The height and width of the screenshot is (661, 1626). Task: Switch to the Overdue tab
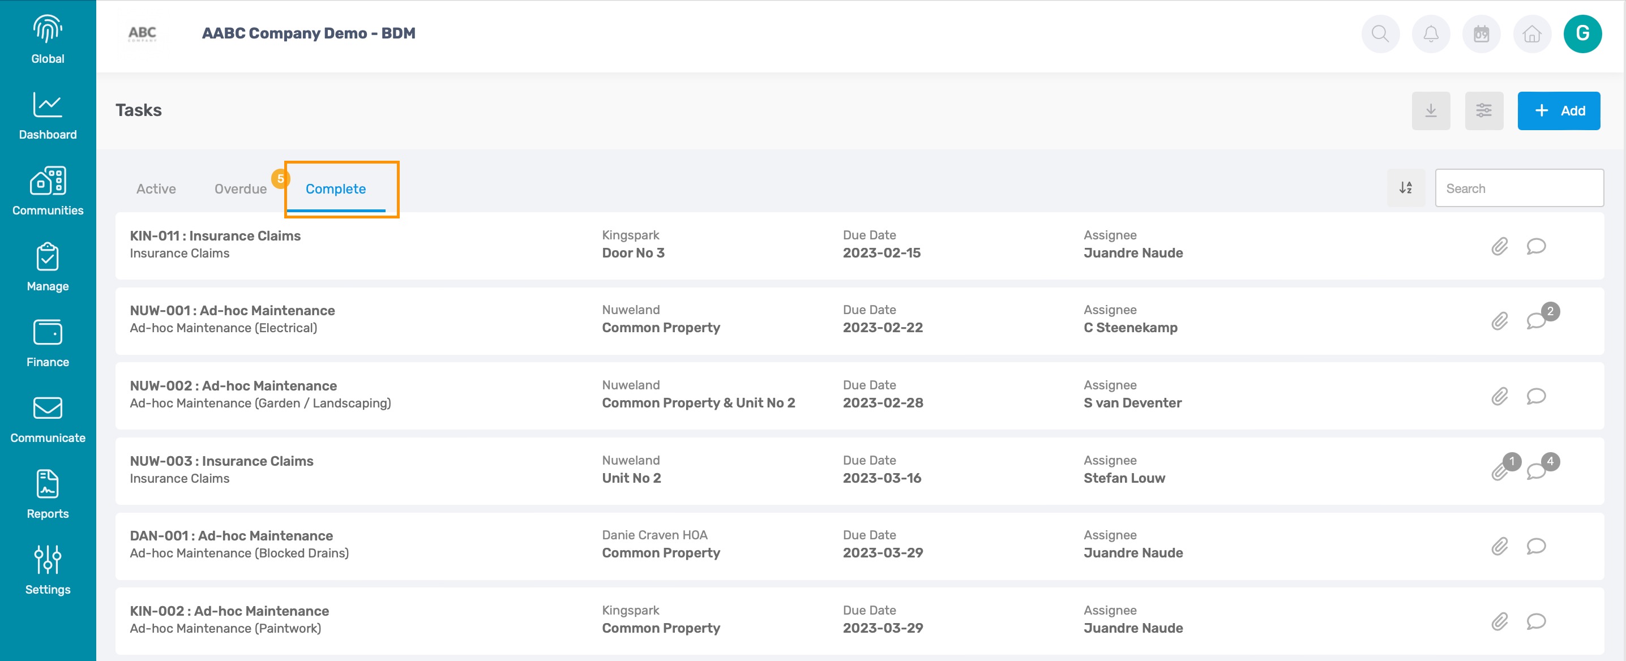[241, 188]
